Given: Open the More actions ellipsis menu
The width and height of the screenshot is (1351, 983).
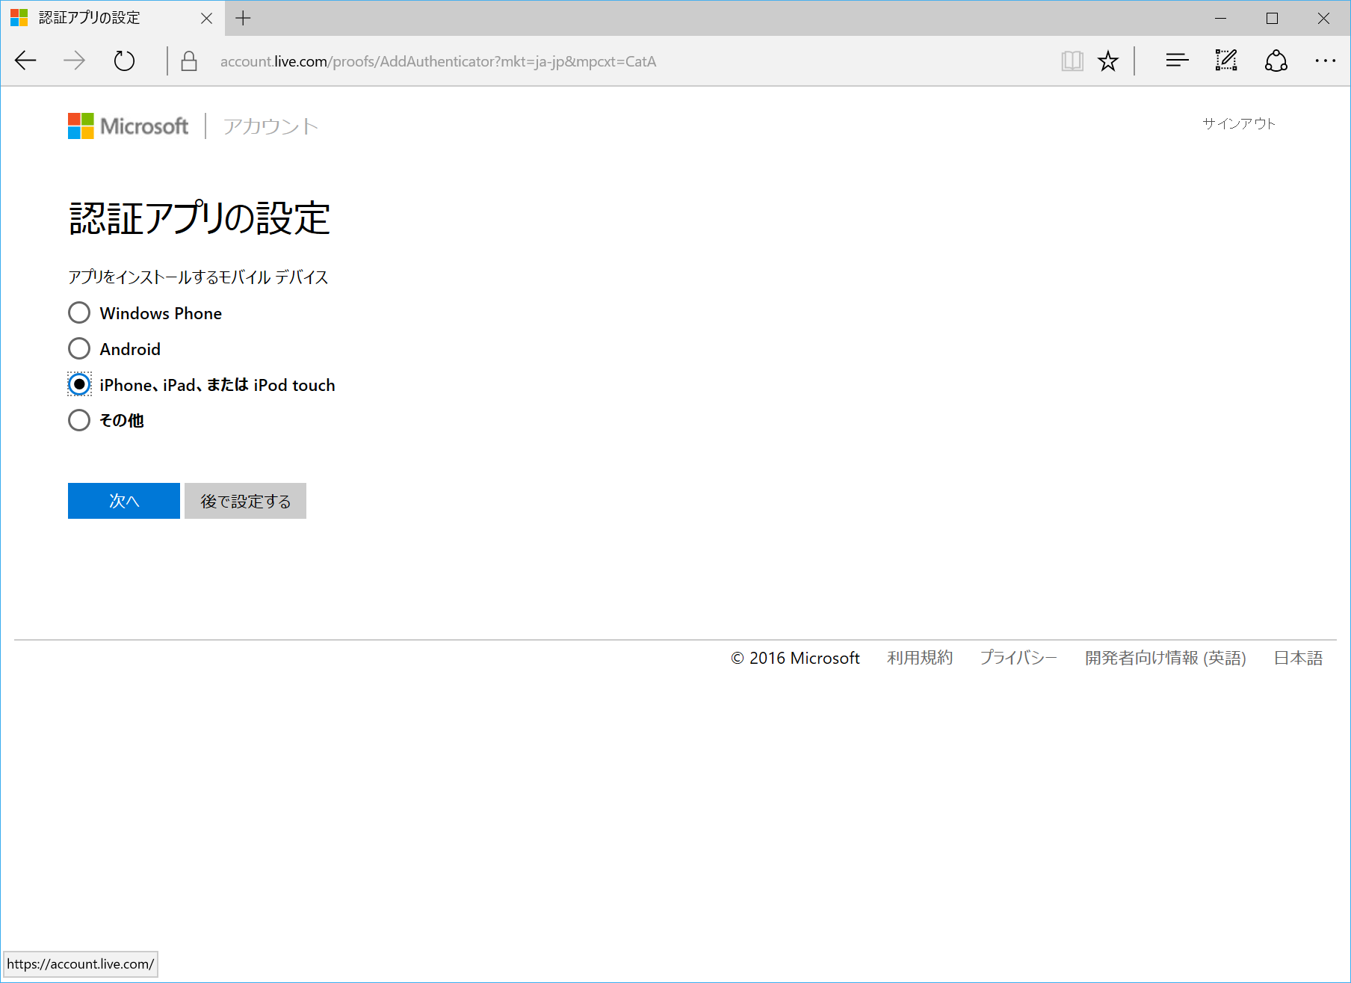Looking at the screenshot, I should (1325, 61).
